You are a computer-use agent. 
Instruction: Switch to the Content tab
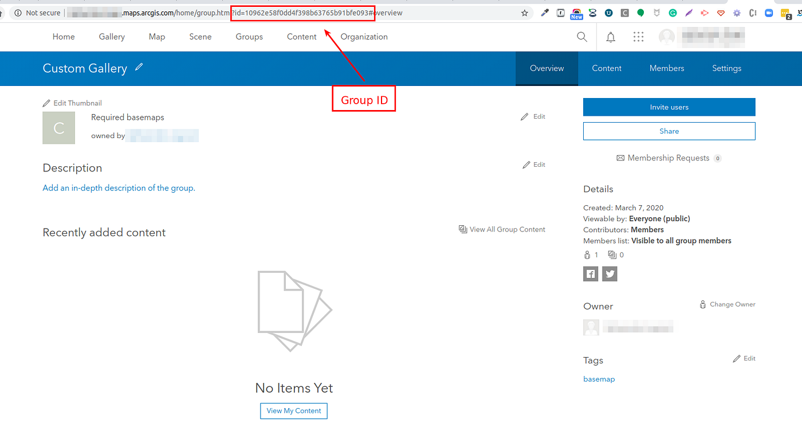pos(607,68)
